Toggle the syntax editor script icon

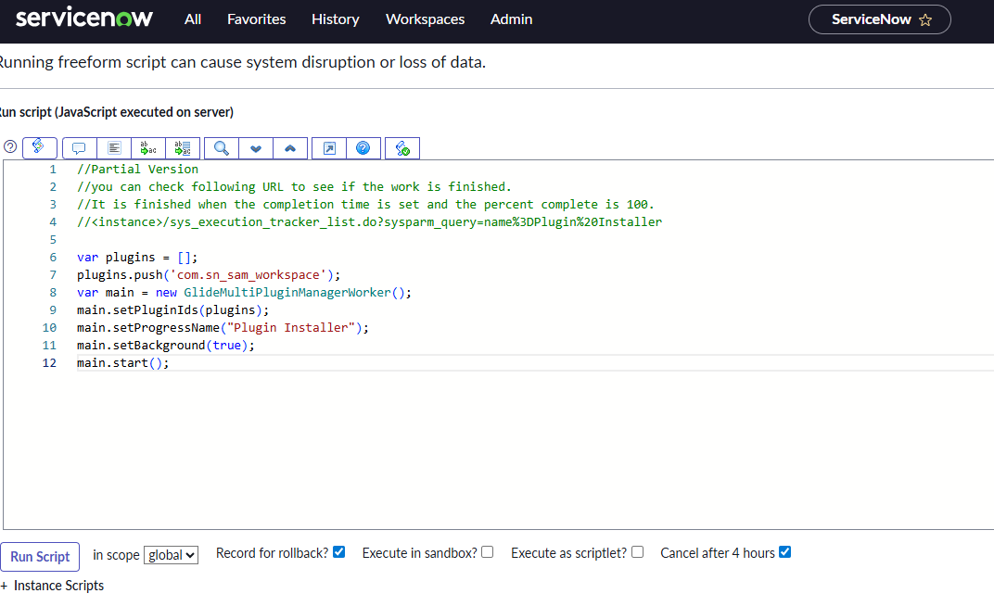click(x=40, y=147)
